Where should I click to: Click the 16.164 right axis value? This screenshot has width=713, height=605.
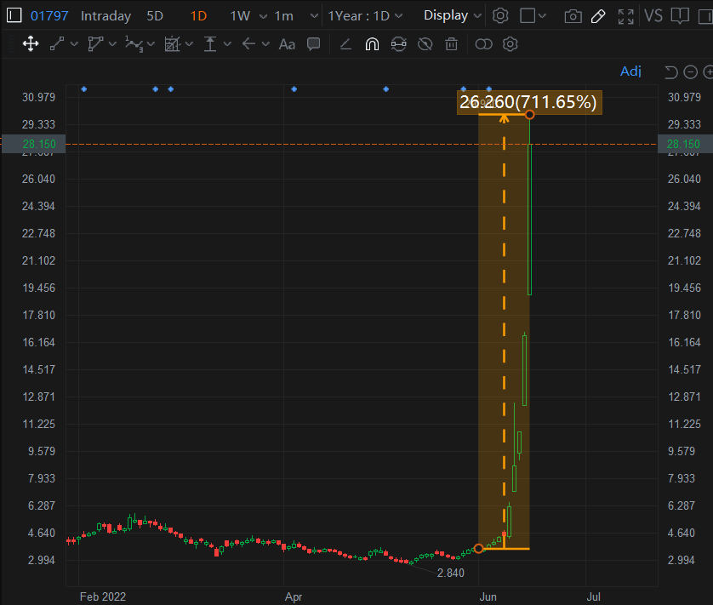pyautogui.click(x=684, y=343)
